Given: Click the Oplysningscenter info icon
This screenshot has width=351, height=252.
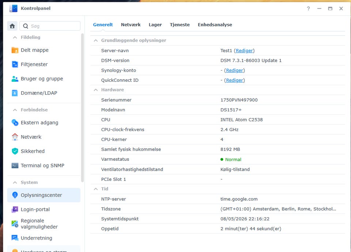Looking at the screenshot, I should (x=15, y=195).
